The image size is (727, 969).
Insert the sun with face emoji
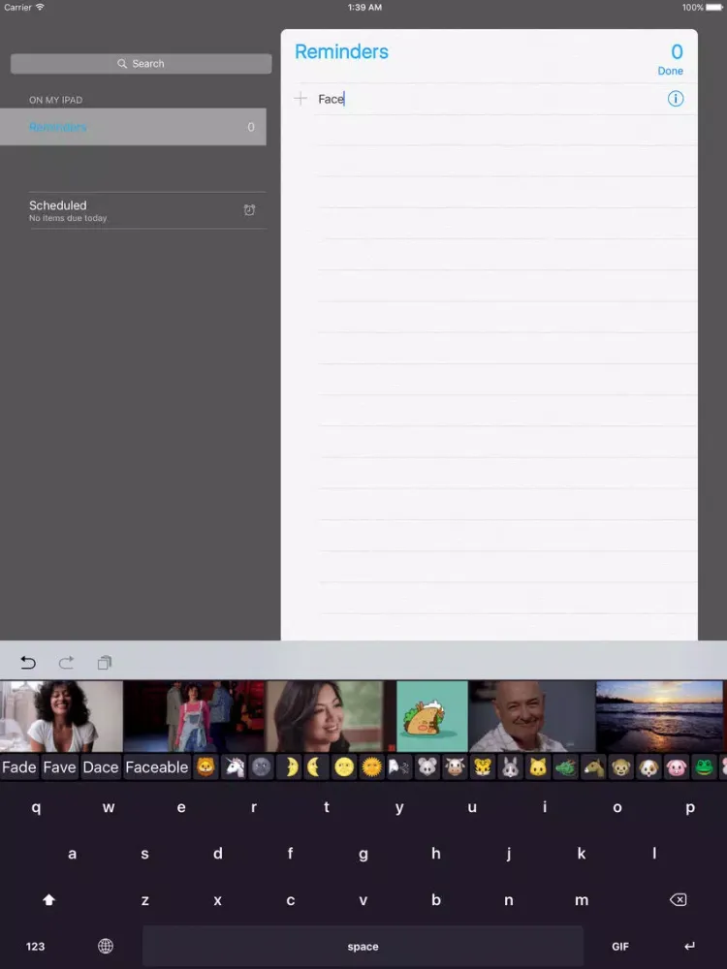[371, 766]
